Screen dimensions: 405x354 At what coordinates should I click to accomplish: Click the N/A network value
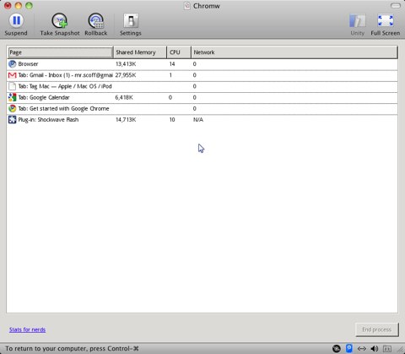(198, 120)
